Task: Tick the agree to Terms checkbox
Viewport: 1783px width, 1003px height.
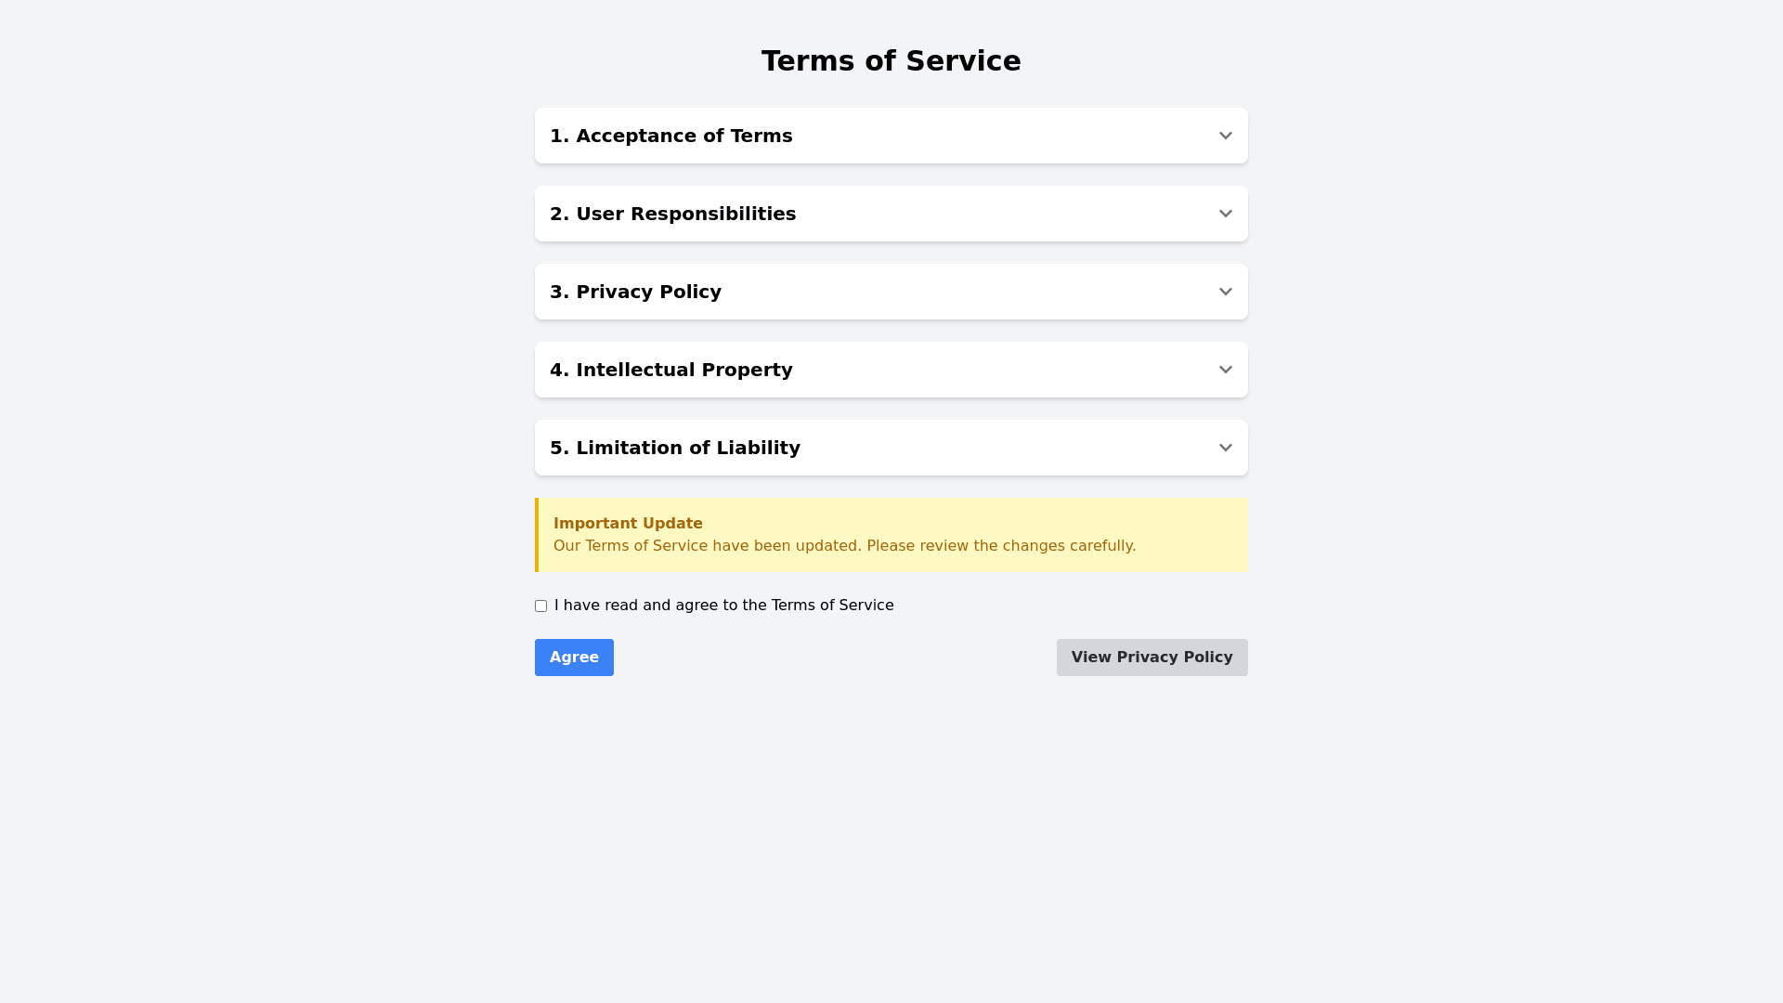Action: point(540,606)
